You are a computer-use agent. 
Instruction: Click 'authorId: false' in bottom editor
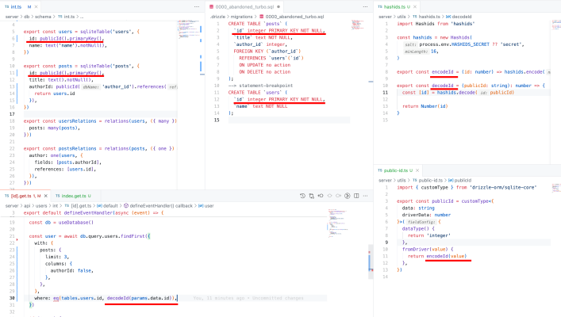[x=71, y=270]
